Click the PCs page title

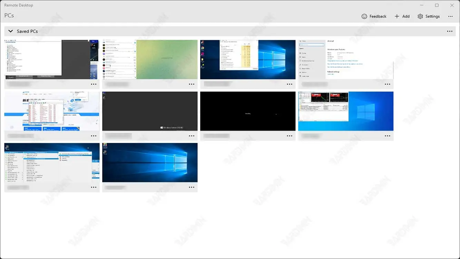click(9, 16)
